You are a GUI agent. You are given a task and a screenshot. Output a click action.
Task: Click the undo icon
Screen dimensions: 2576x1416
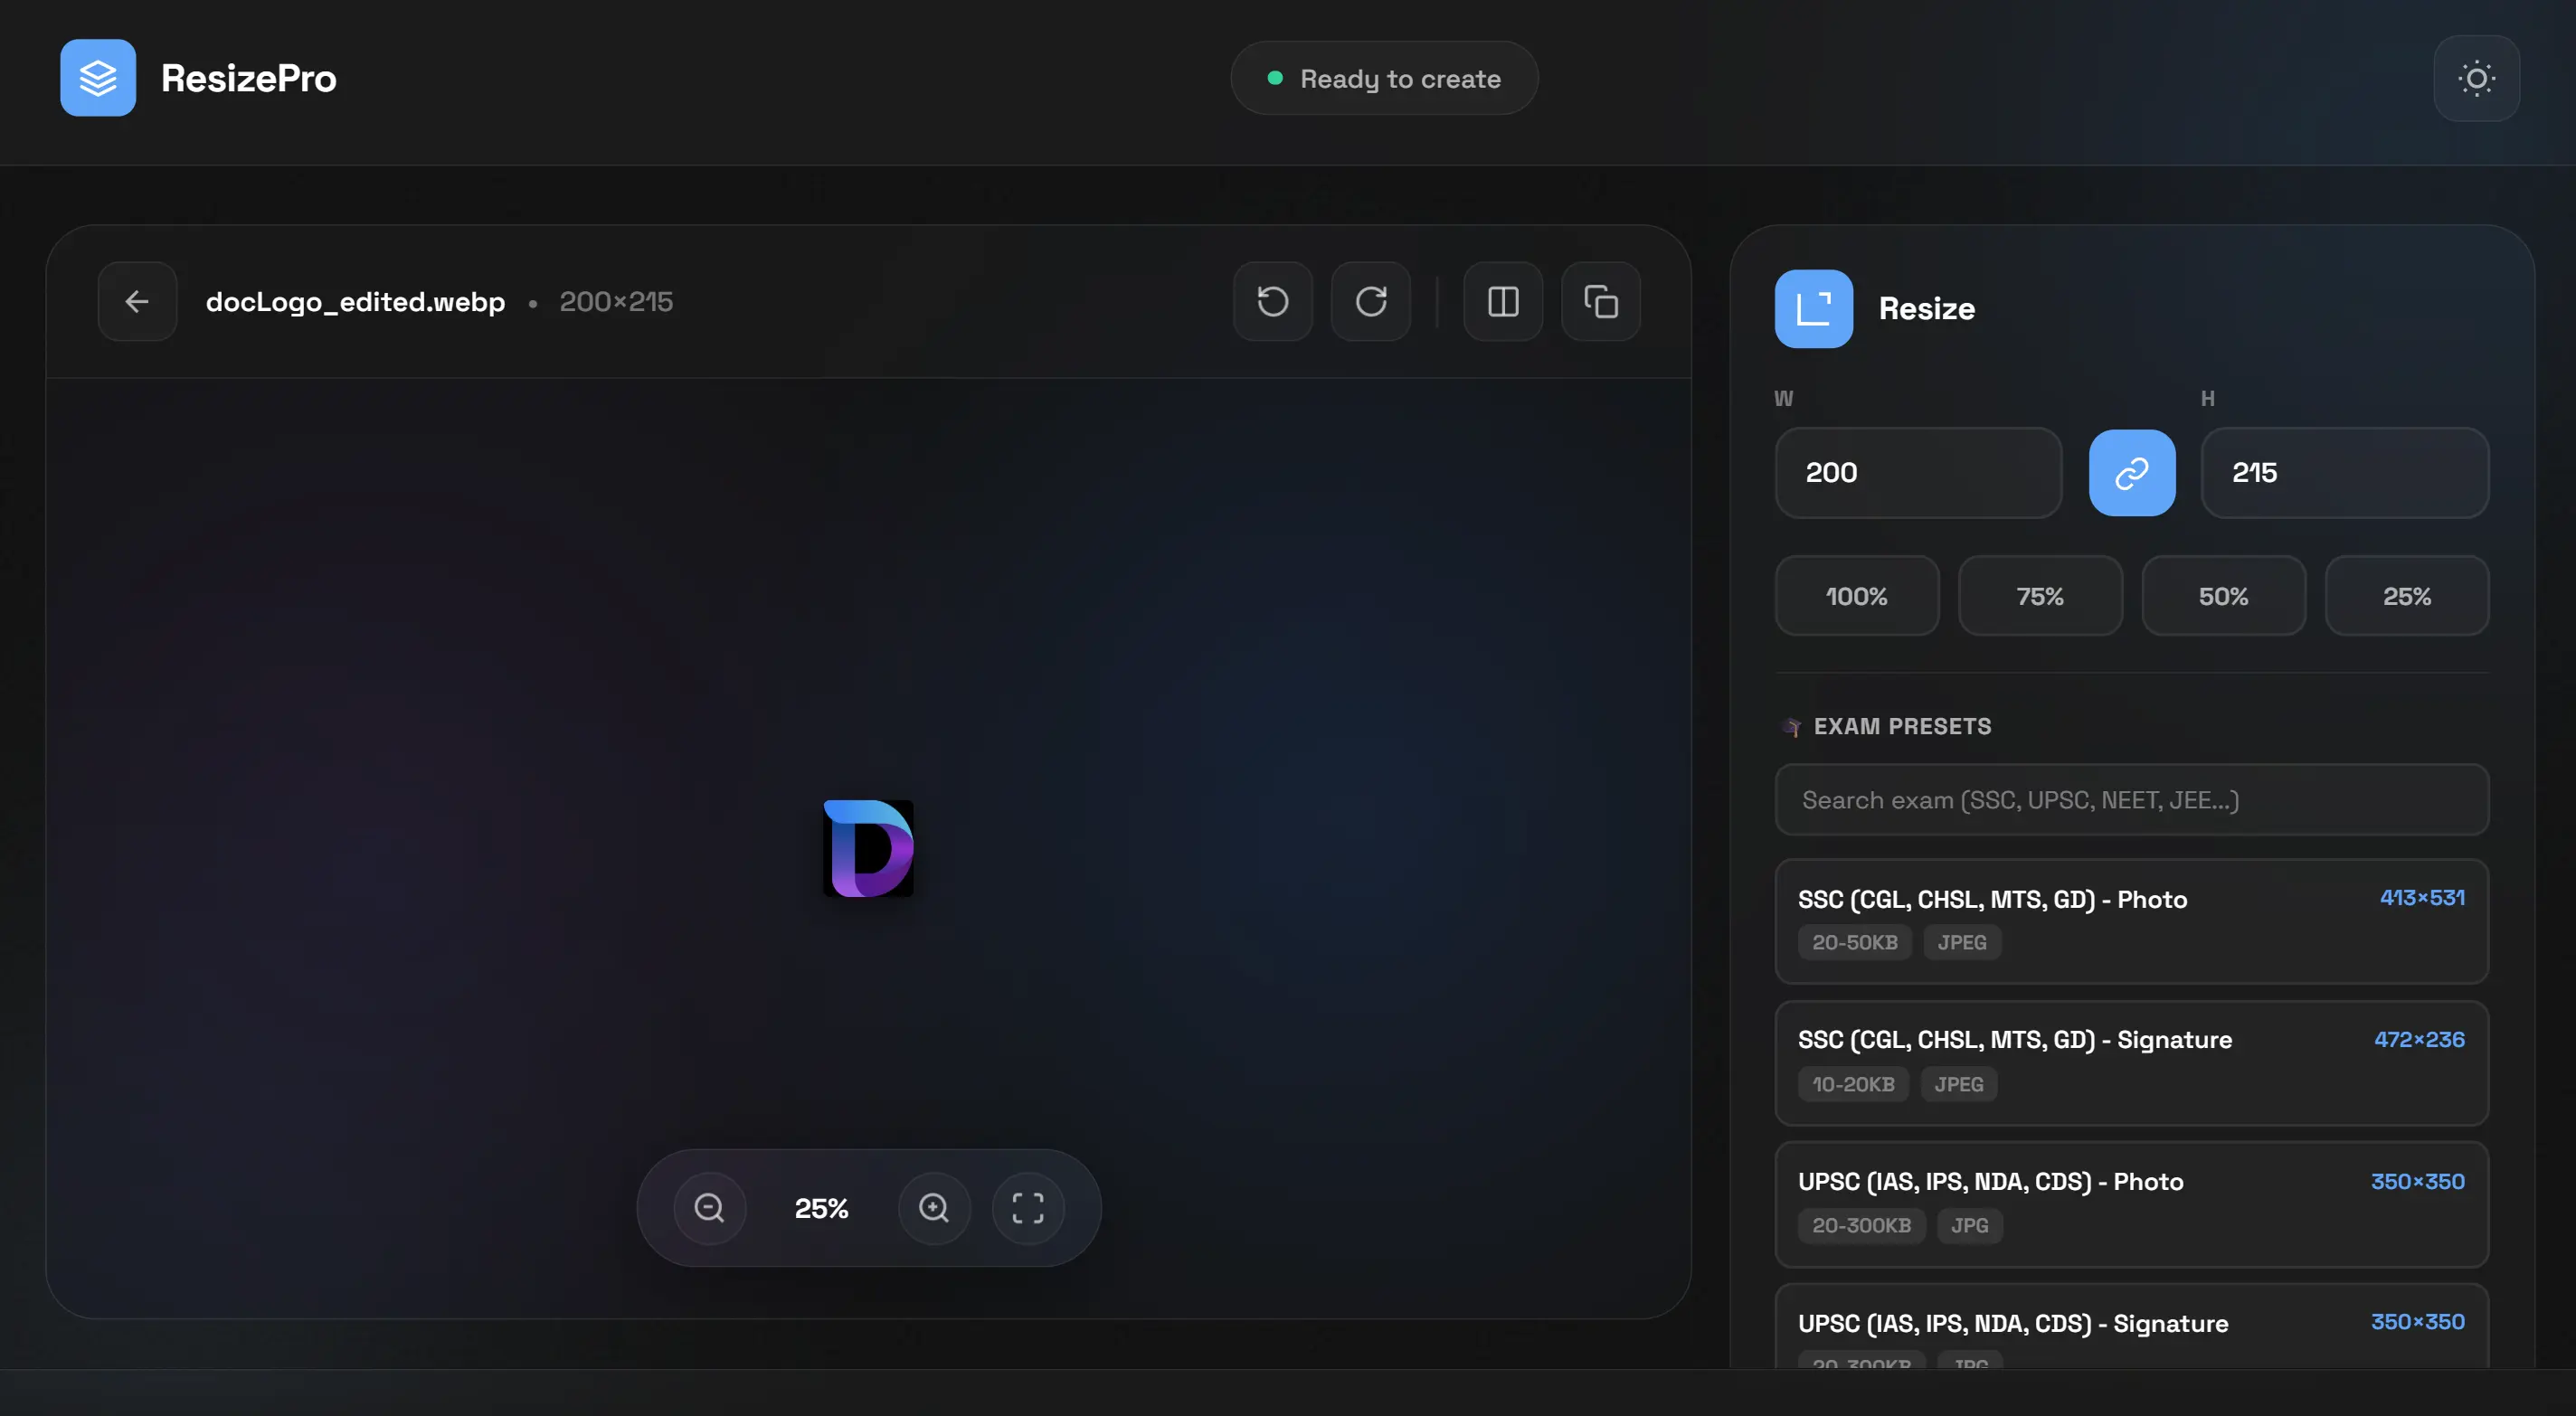point(1272,301)
